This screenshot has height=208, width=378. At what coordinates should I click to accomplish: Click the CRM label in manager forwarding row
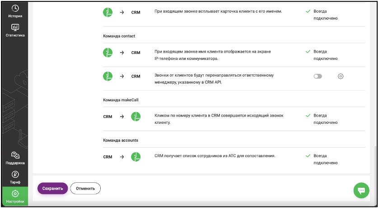coord(136,77)
